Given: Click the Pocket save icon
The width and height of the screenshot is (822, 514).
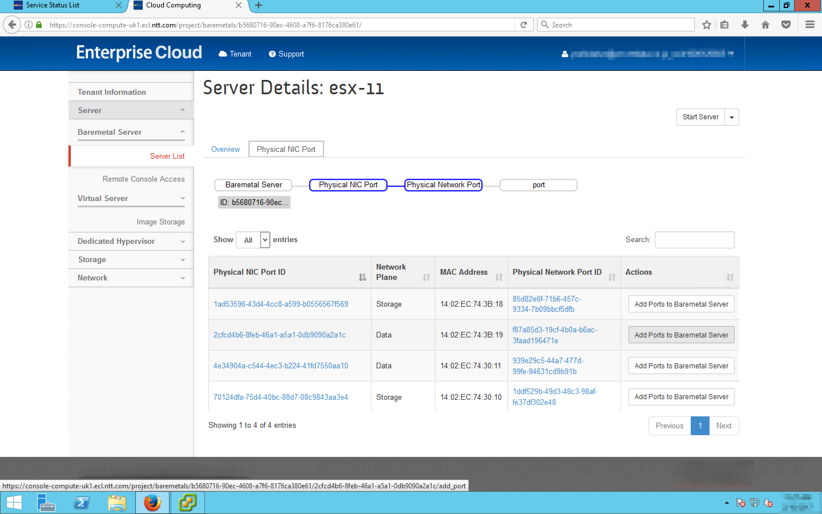Looking at the screenshot, I should click(786, 25).
